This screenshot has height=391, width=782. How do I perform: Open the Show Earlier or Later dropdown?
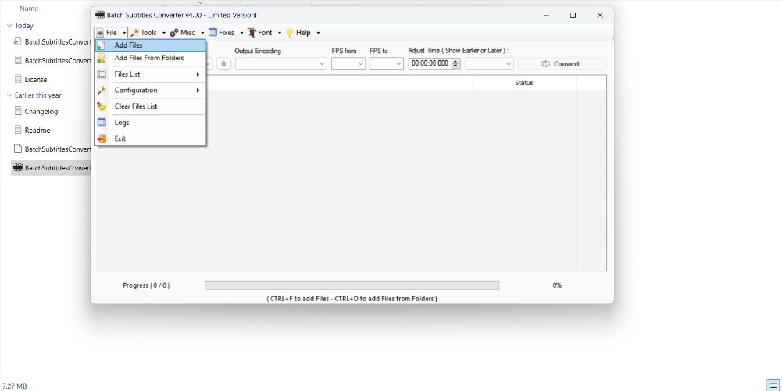[x=489, y=63]
